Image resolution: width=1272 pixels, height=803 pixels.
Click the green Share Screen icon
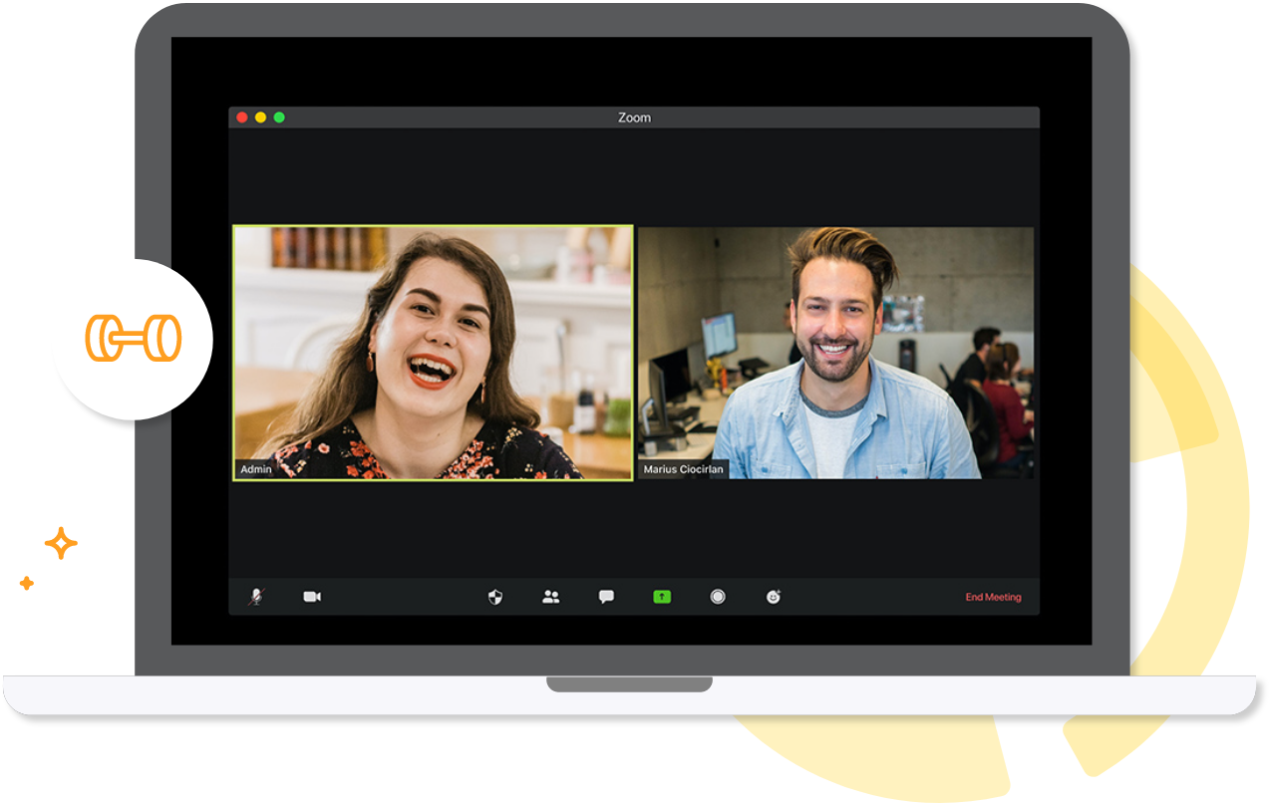662,597
